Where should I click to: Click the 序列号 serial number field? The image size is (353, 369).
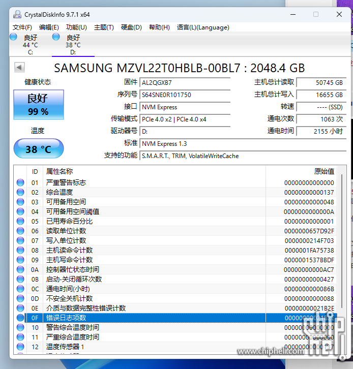(185, 95)
